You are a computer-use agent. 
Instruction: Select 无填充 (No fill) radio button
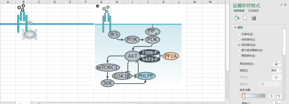pyautogui.click(x=239, y=34)
